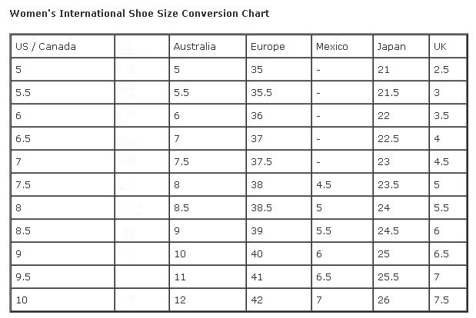Select the Japan column header
The image size is (476, 318).
pos(391,47)
